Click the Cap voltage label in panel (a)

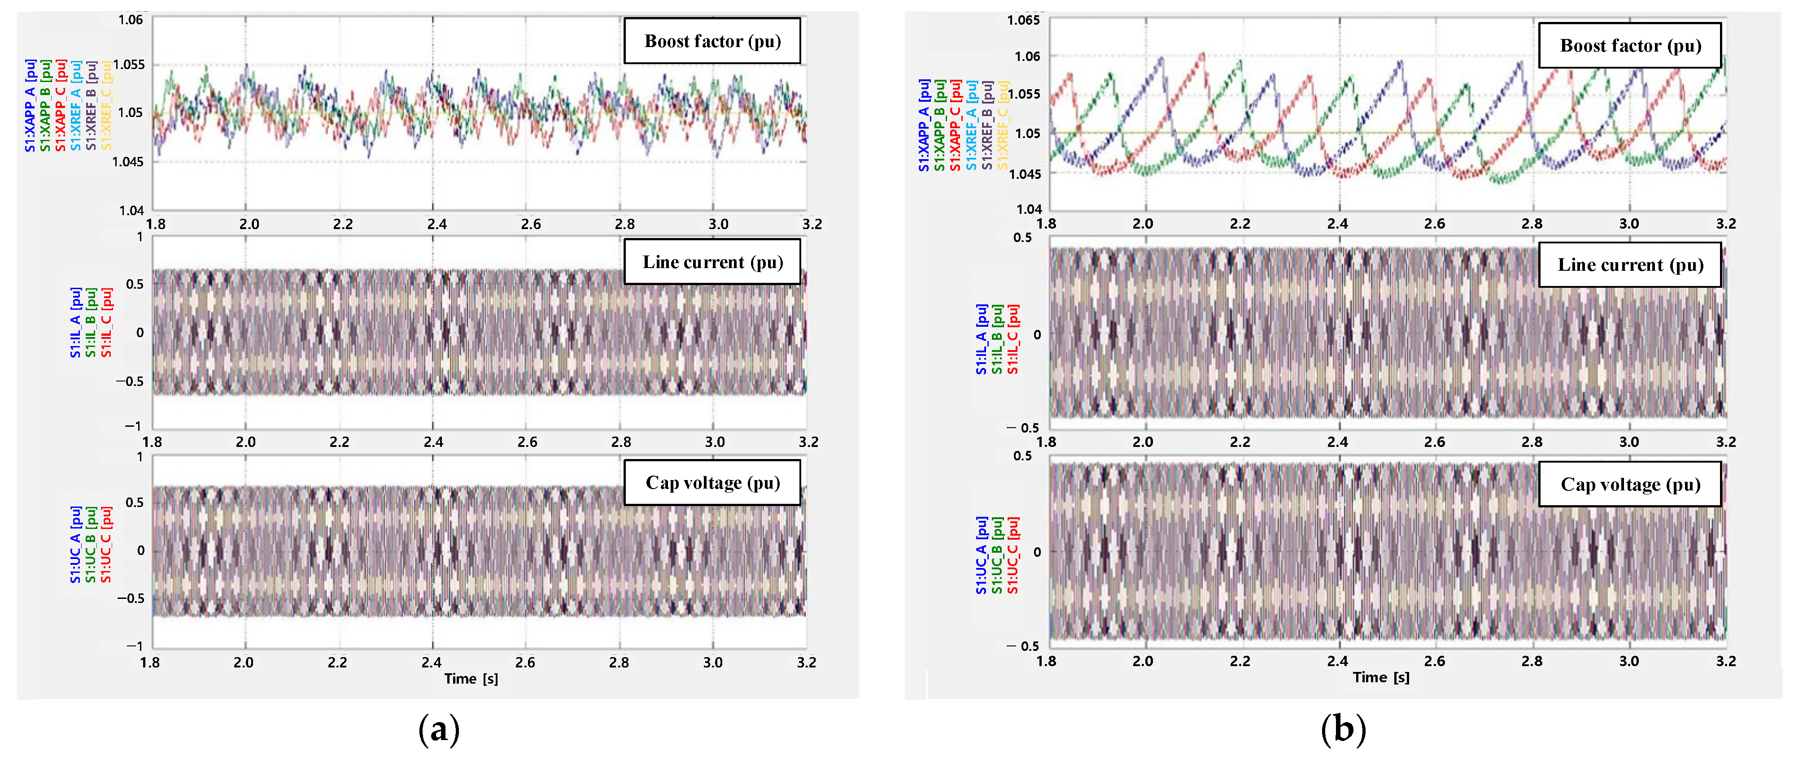coord(712,482)
